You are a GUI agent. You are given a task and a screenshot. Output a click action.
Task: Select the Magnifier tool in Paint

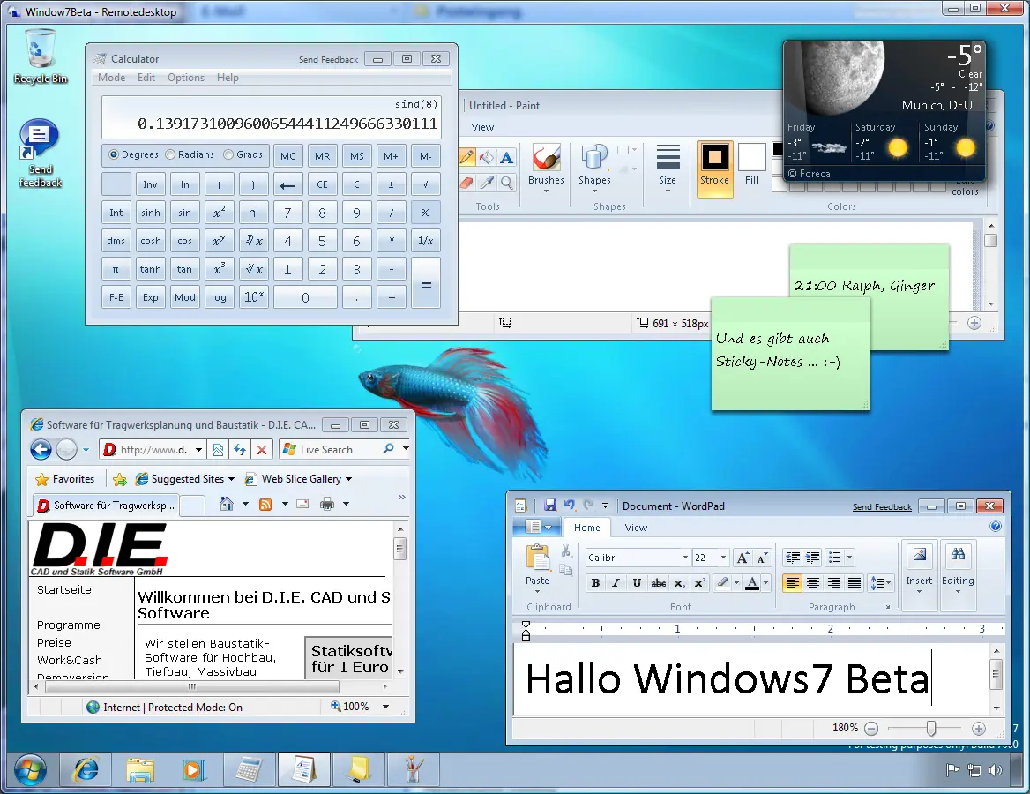click(506, 182)
